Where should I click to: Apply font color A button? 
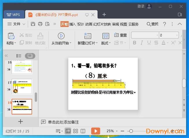(x=164, y=43)
